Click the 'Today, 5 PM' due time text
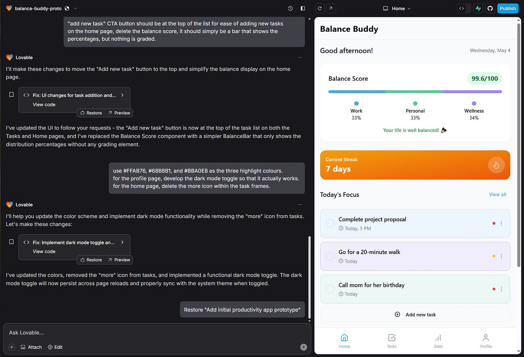Viewport: 524px width, 357px height. [x=357, y=229]
